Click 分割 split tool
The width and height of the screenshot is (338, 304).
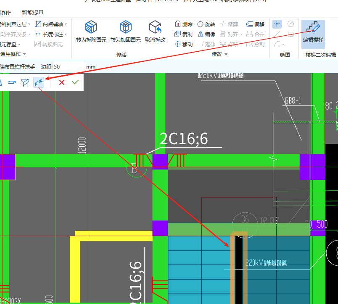point(256,45)
